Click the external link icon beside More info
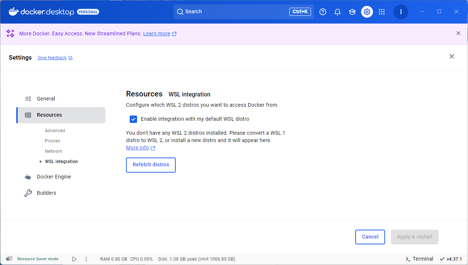Image resolution: width=468 pixels, height=265 pixels. click(153, 148)
